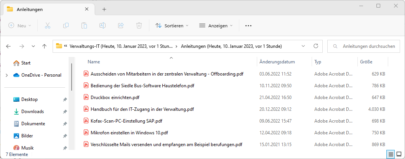Open recent locations chevron next to forward arrow
The width and height of the screenshot is (405, 159).
tap(33, 46)
